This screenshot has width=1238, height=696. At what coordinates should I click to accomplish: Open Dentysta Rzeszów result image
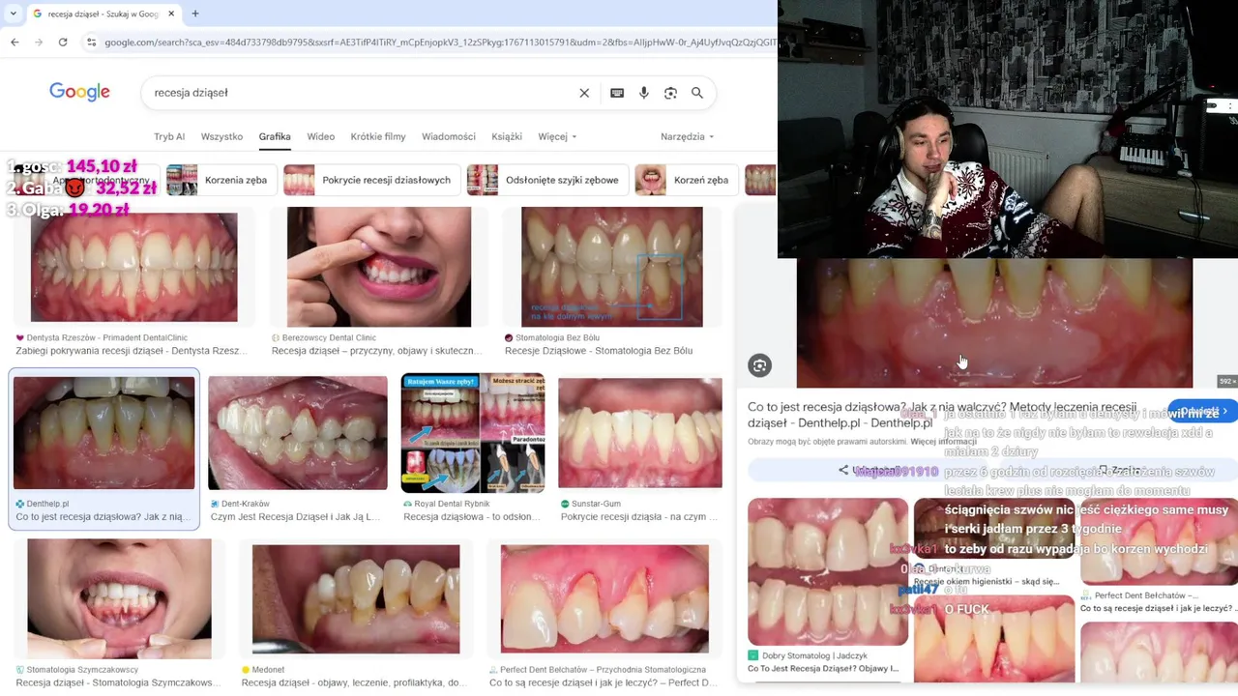[x=133, y=268]
